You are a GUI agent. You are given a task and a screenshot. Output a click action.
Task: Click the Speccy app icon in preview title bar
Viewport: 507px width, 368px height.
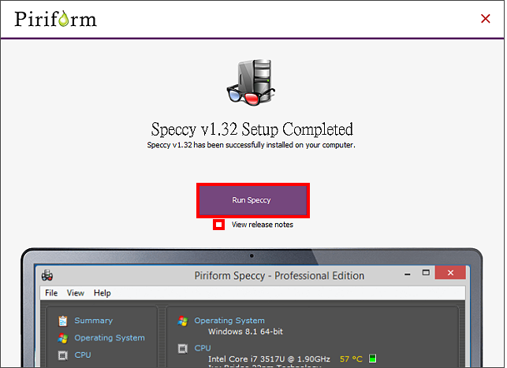(x=47, y=275)
